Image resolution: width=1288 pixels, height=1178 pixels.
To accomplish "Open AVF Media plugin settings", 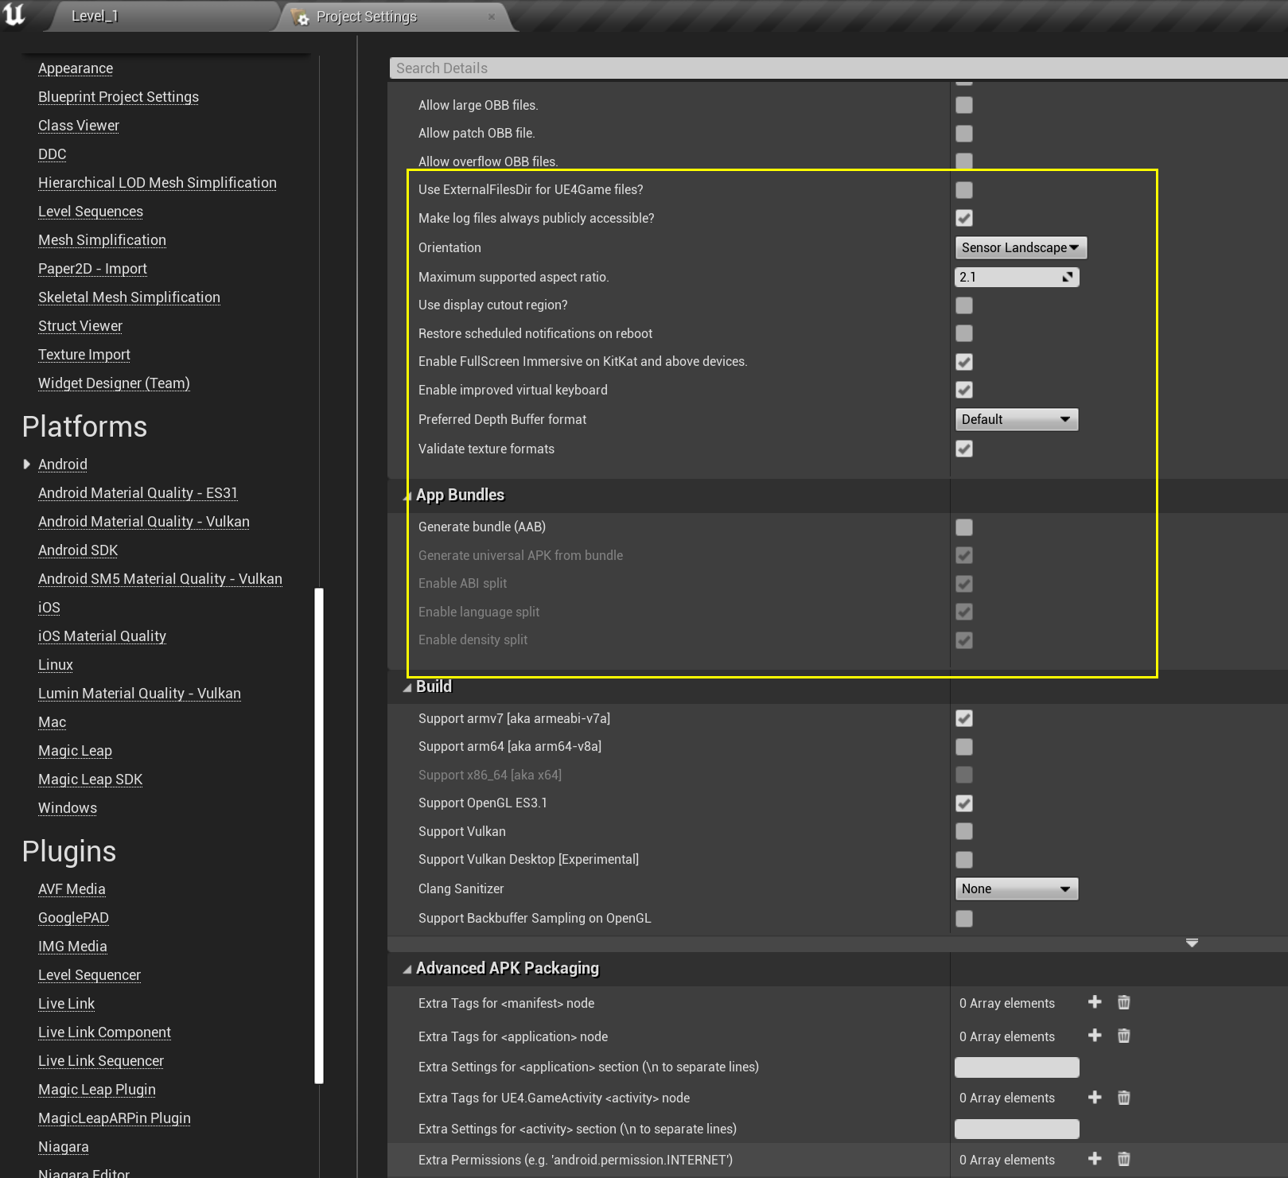I will tap(72, 889).
